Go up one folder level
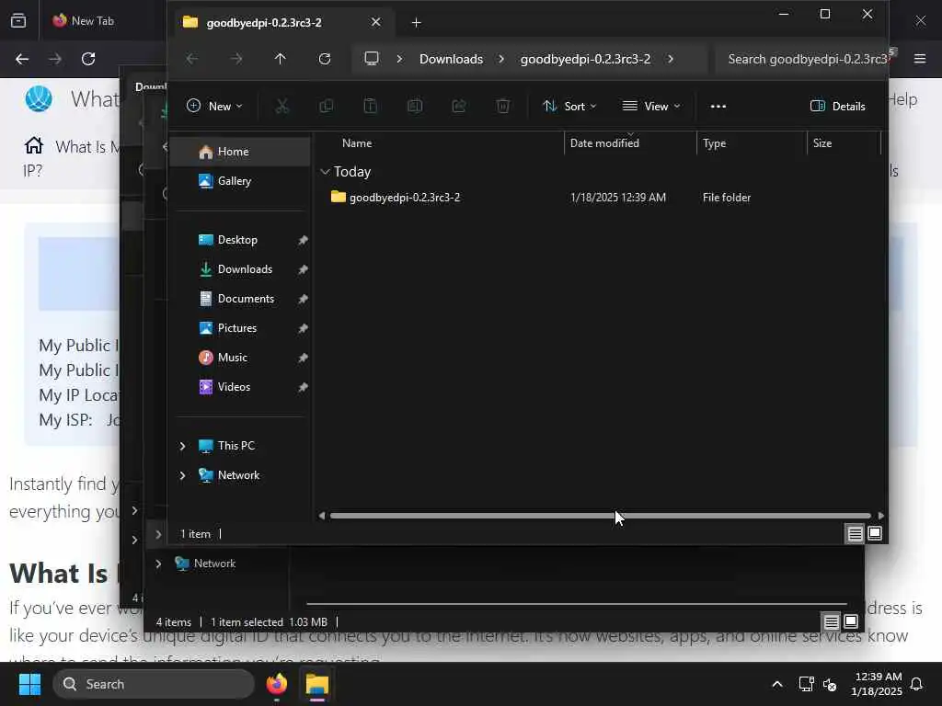The image size is (942, 706). click(280, 59)
